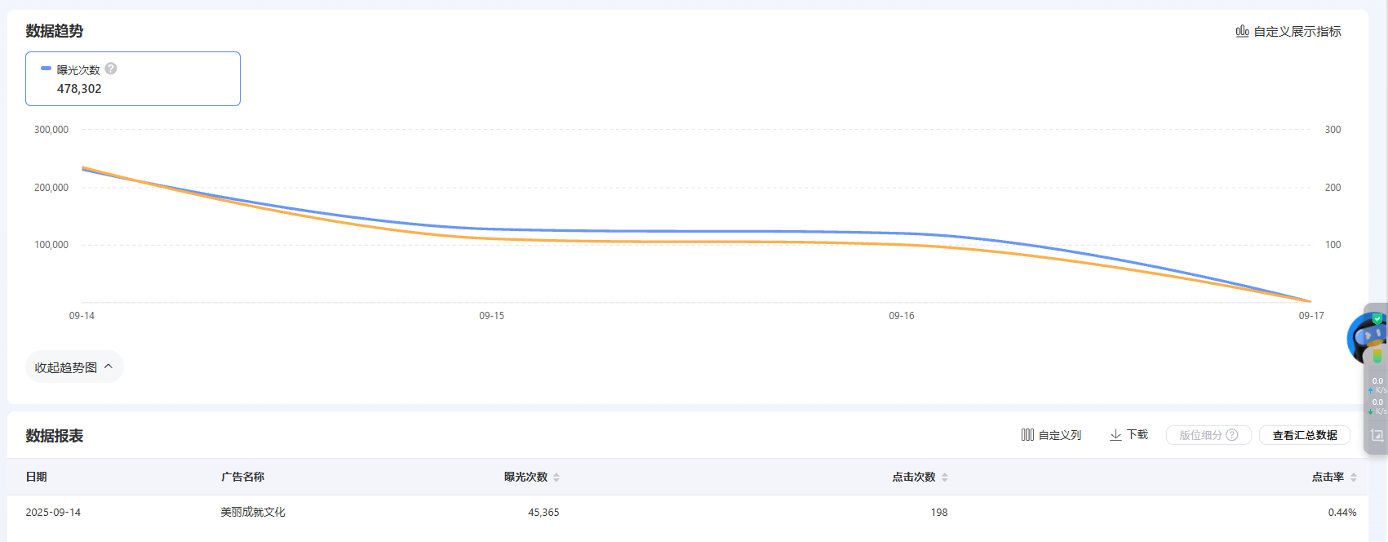Open 自定义展示指标 chart icon

[x=1242, y=31]
